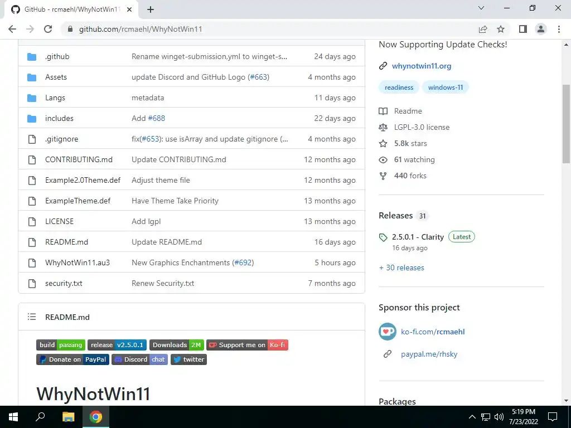This screenshot has height=428, width=571.
Task: Open the Chrome profile avatar
Action: (x=541, y=29)
